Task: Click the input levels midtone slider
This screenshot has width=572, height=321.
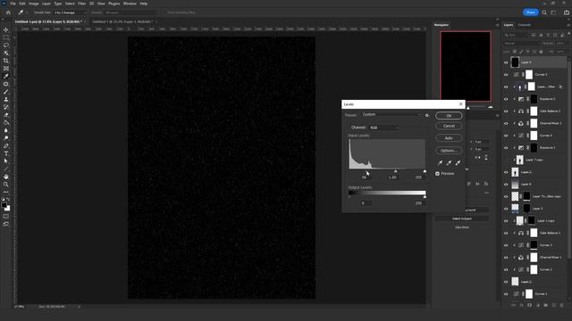Action: click(x=395, y=170)
